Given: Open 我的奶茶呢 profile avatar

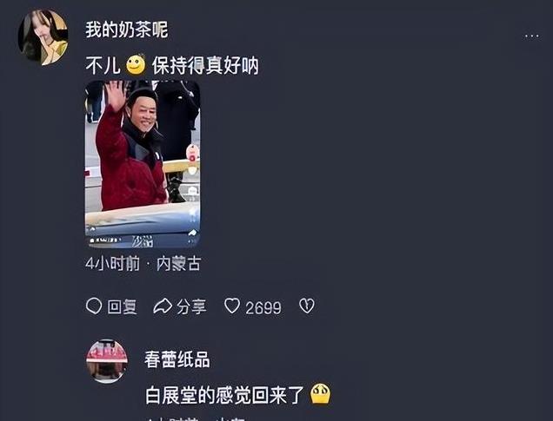Looking at the screenshot, I should coord(43,37).
